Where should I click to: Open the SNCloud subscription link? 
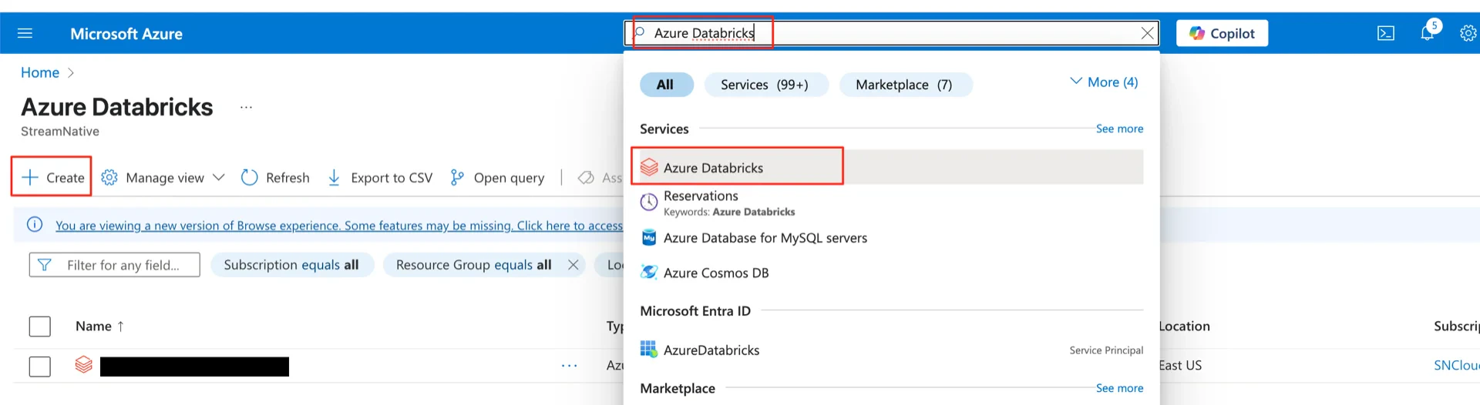click(x=1455, y=366)
